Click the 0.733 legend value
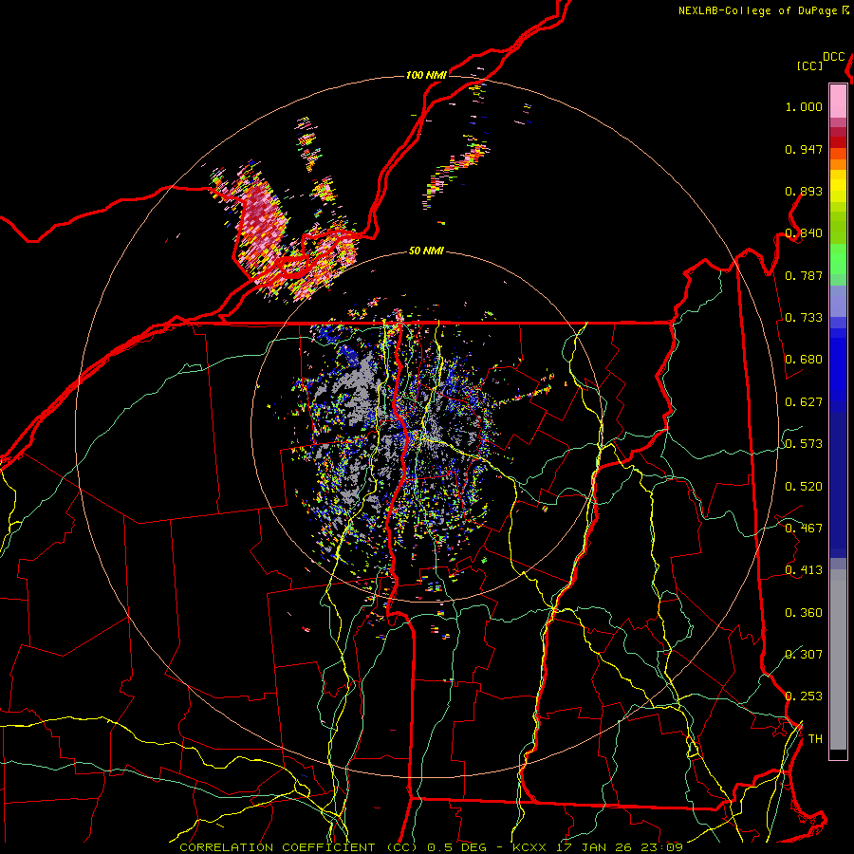 pyautogui.click(x=804, y=318)
